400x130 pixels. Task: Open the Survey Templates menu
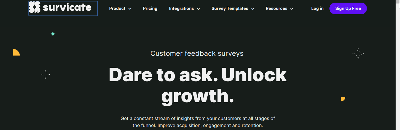tap(230, 8)
